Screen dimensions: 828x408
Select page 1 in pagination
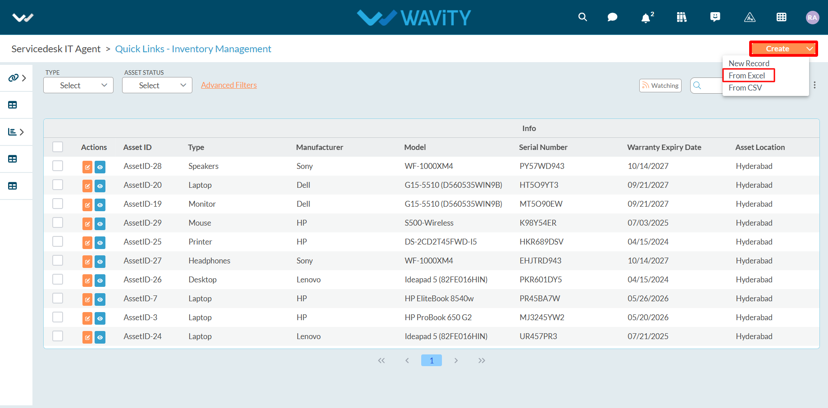coord(432,360)
